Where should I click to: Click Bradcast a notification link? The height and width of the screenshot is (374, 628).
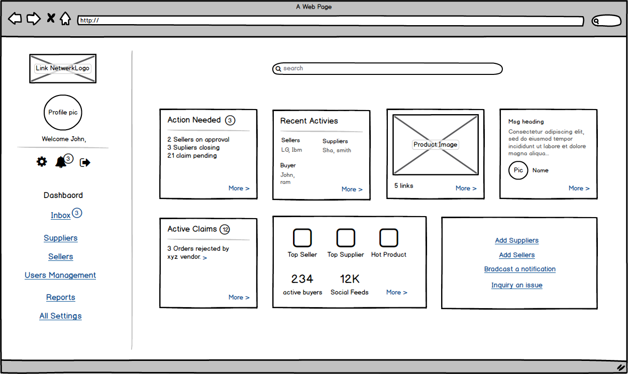(x=520, y=269)
